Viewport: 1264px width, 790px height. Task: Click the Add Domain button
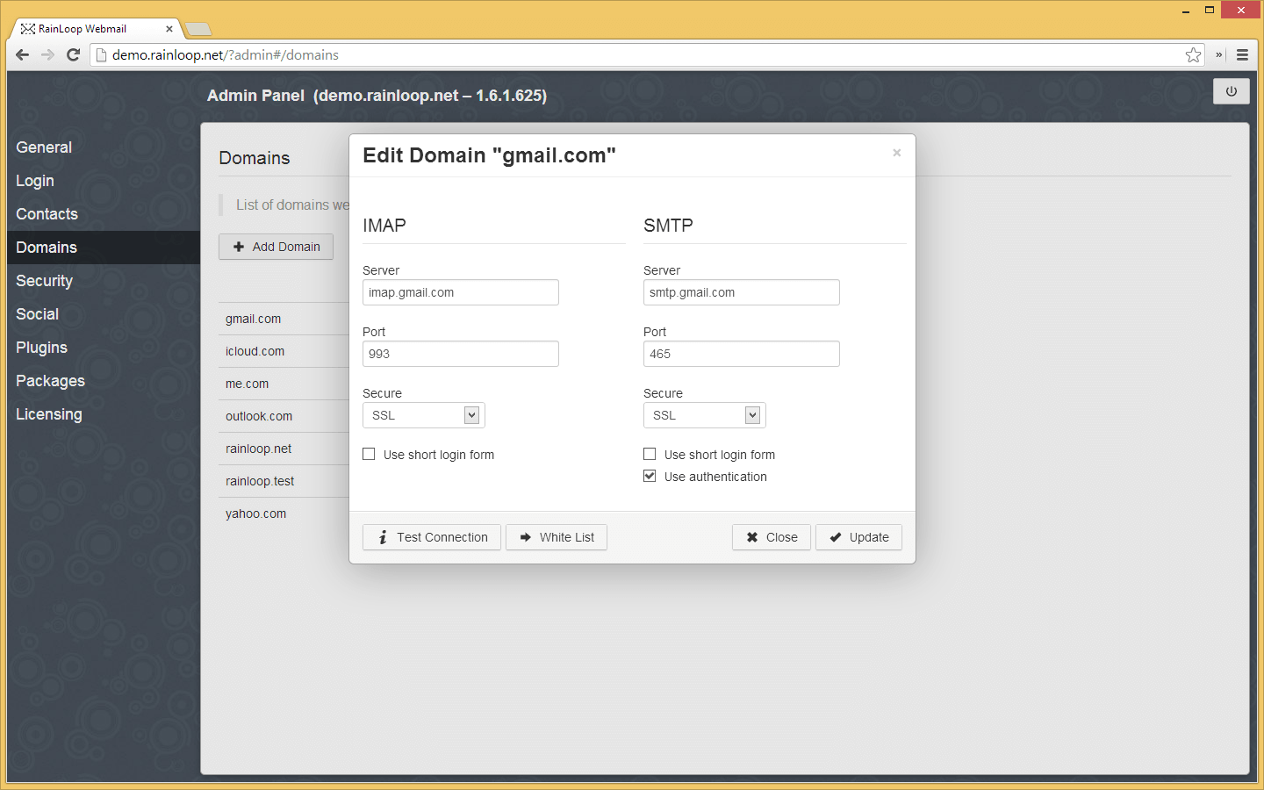(276, 247)
